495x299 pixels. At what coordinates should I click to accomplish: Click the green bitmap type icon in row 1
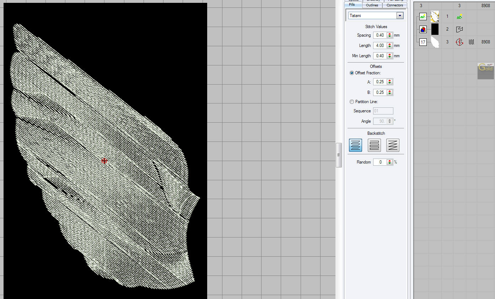(x=459, y=16)
